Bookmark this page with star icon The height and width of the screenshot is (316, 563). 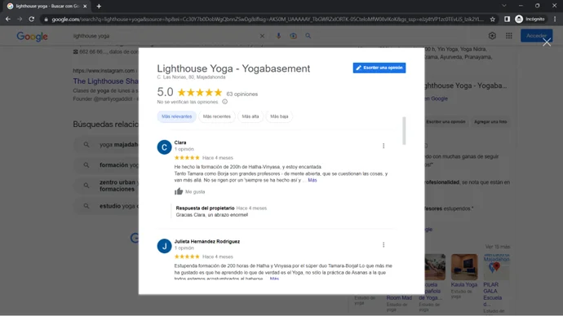[x=493, y=20]
